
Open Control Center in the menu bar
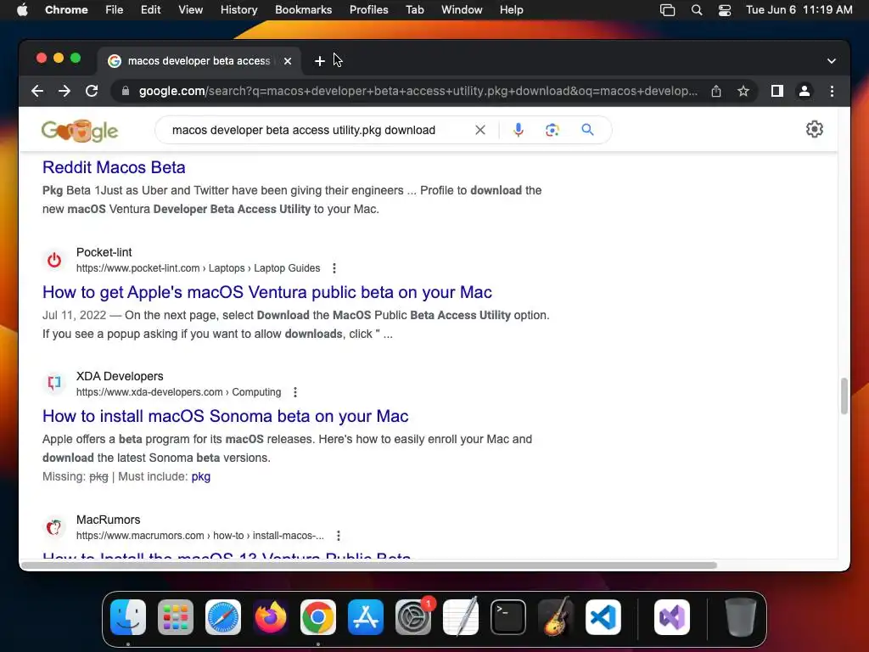[x=725, y=10]
